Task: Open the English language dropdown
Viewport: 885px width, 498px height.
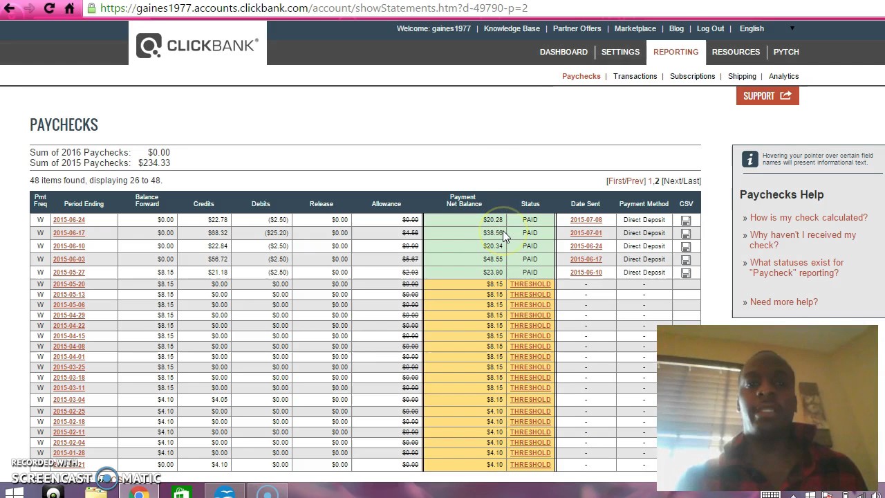Action: click(767, 28)
